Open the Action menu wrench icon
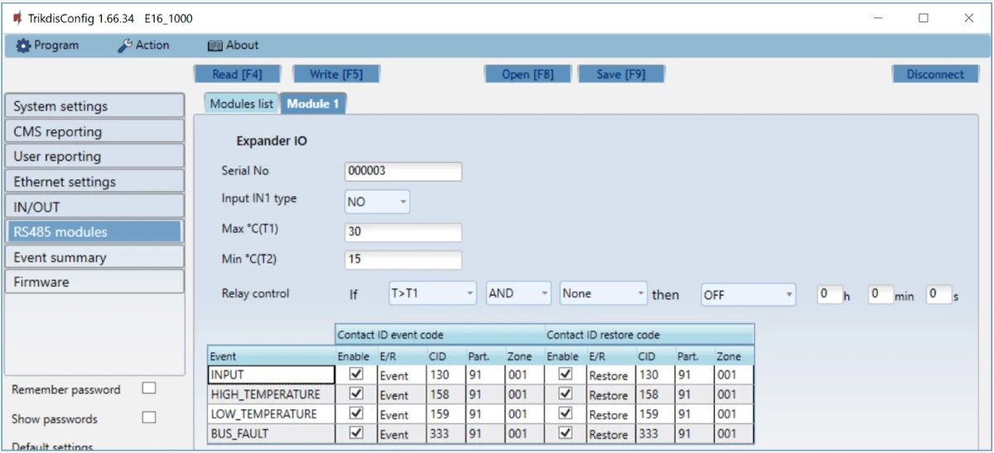 coord(125,46)
